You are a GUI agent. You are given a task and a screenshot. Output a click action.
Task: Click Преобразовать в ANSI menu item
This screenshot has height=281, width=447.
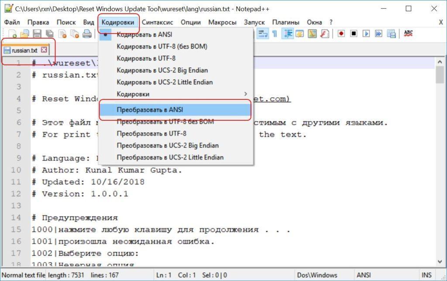point(176,110)
